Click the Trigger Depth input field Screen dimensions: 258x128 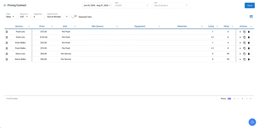point(38,17)
